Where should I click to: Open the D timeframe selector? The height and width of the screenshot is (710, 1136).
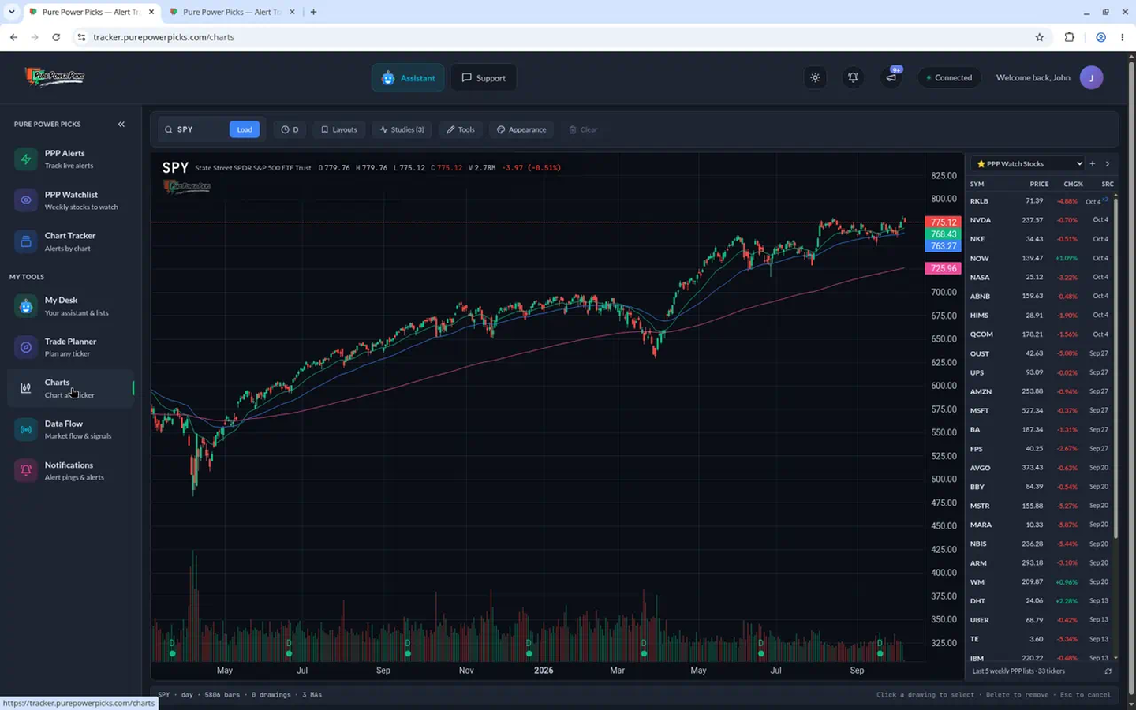[290, 129]
